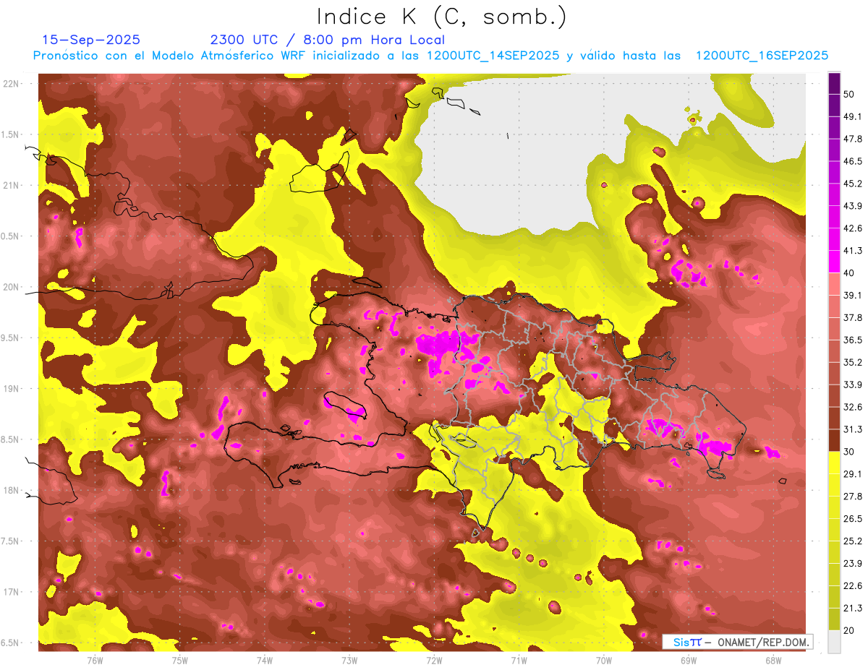Select the date label '15-Sep-2025'

(91, 40)
